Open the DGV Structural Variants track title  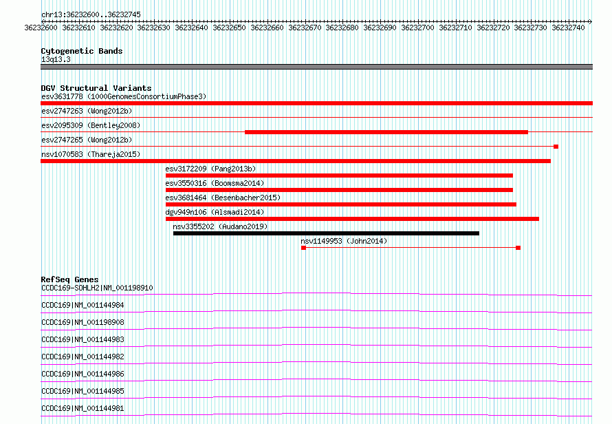(96, 88)
